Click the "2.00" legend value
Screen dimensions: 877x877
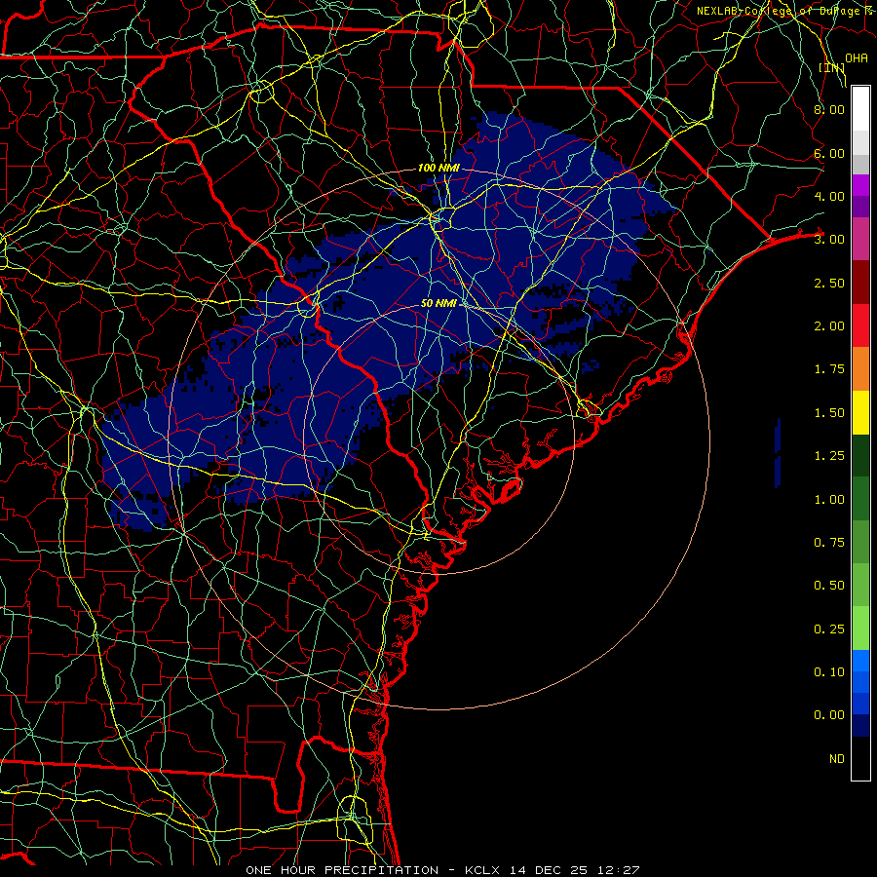pyautogui.click(x=829, y=326)
